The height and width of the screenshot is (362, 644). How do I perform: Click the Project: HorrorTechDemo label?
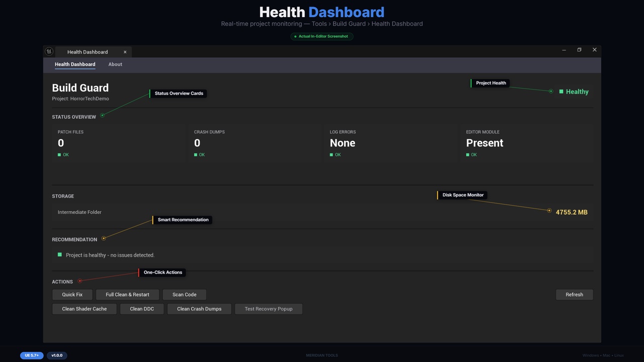tap(80, 99)
